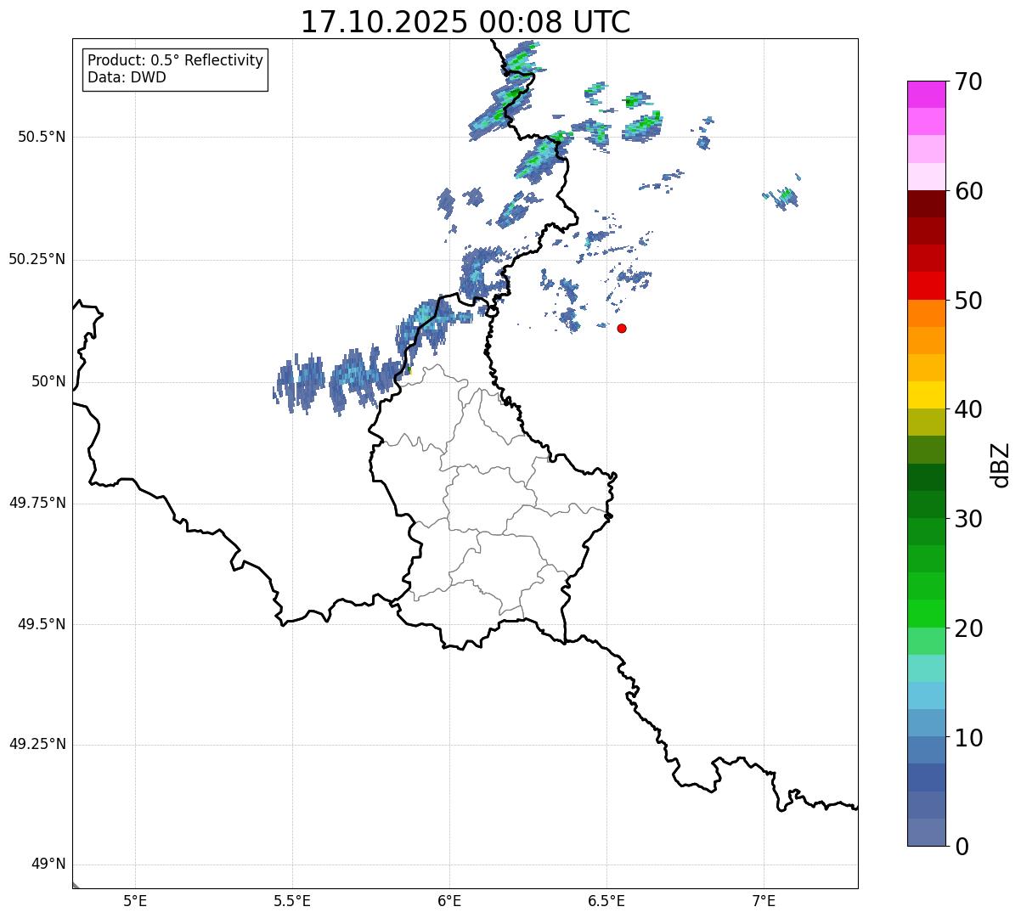
Task: Click the colorbar tick label 70
Action: pyautogui.click(x=969, y=82)
